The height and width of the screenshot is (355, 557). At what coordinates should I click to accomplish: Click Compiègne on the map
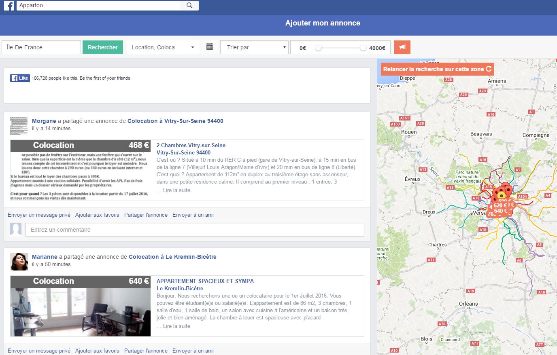(x=536, y=135)
